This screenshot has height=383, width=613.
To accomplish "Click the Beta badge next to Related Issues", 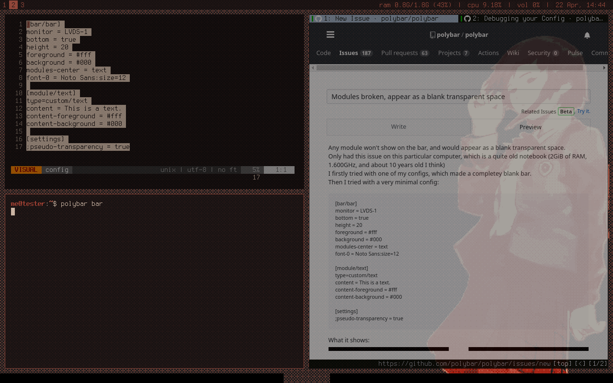I will click(x=566, y=111).
